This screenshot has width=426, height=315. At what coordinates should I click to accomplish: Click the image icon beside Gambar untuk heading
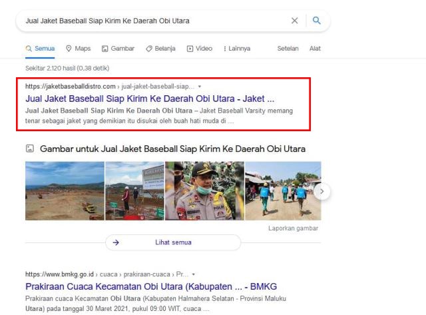tap(29, 149)
